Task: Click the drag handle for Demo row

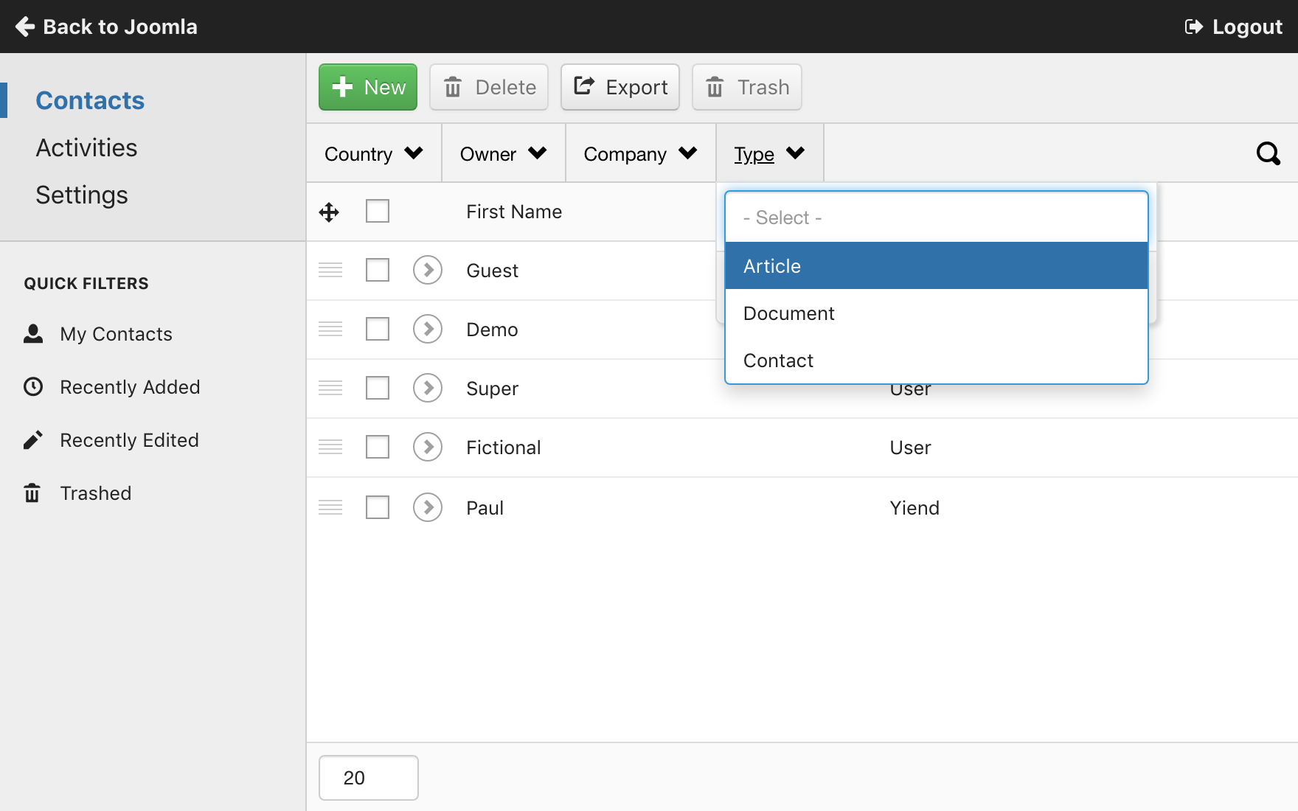Action: (330, 329)
